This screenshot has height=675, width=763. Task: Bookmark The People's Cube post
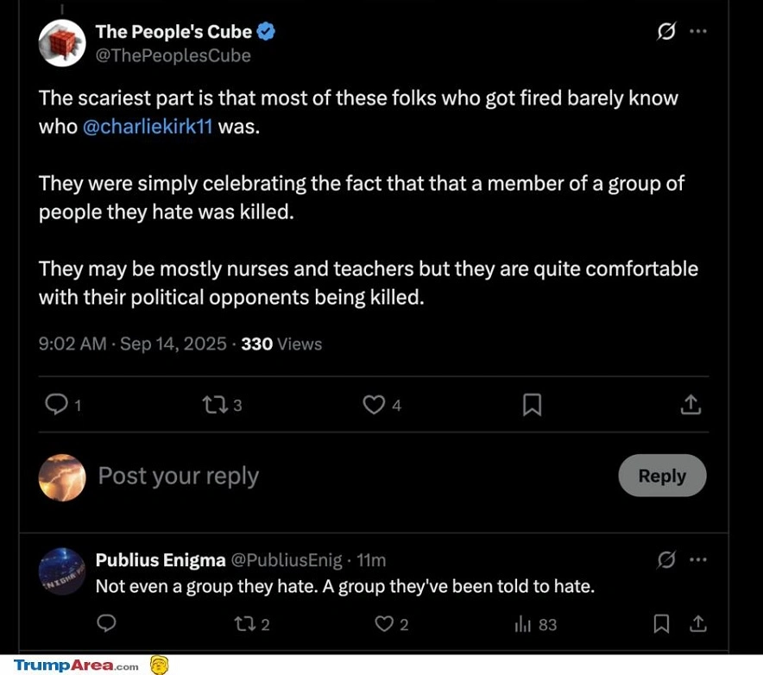[533, 404]
